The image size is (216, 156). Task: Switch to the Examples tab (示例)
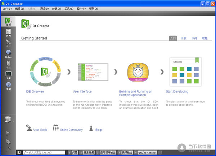(194, 38)
